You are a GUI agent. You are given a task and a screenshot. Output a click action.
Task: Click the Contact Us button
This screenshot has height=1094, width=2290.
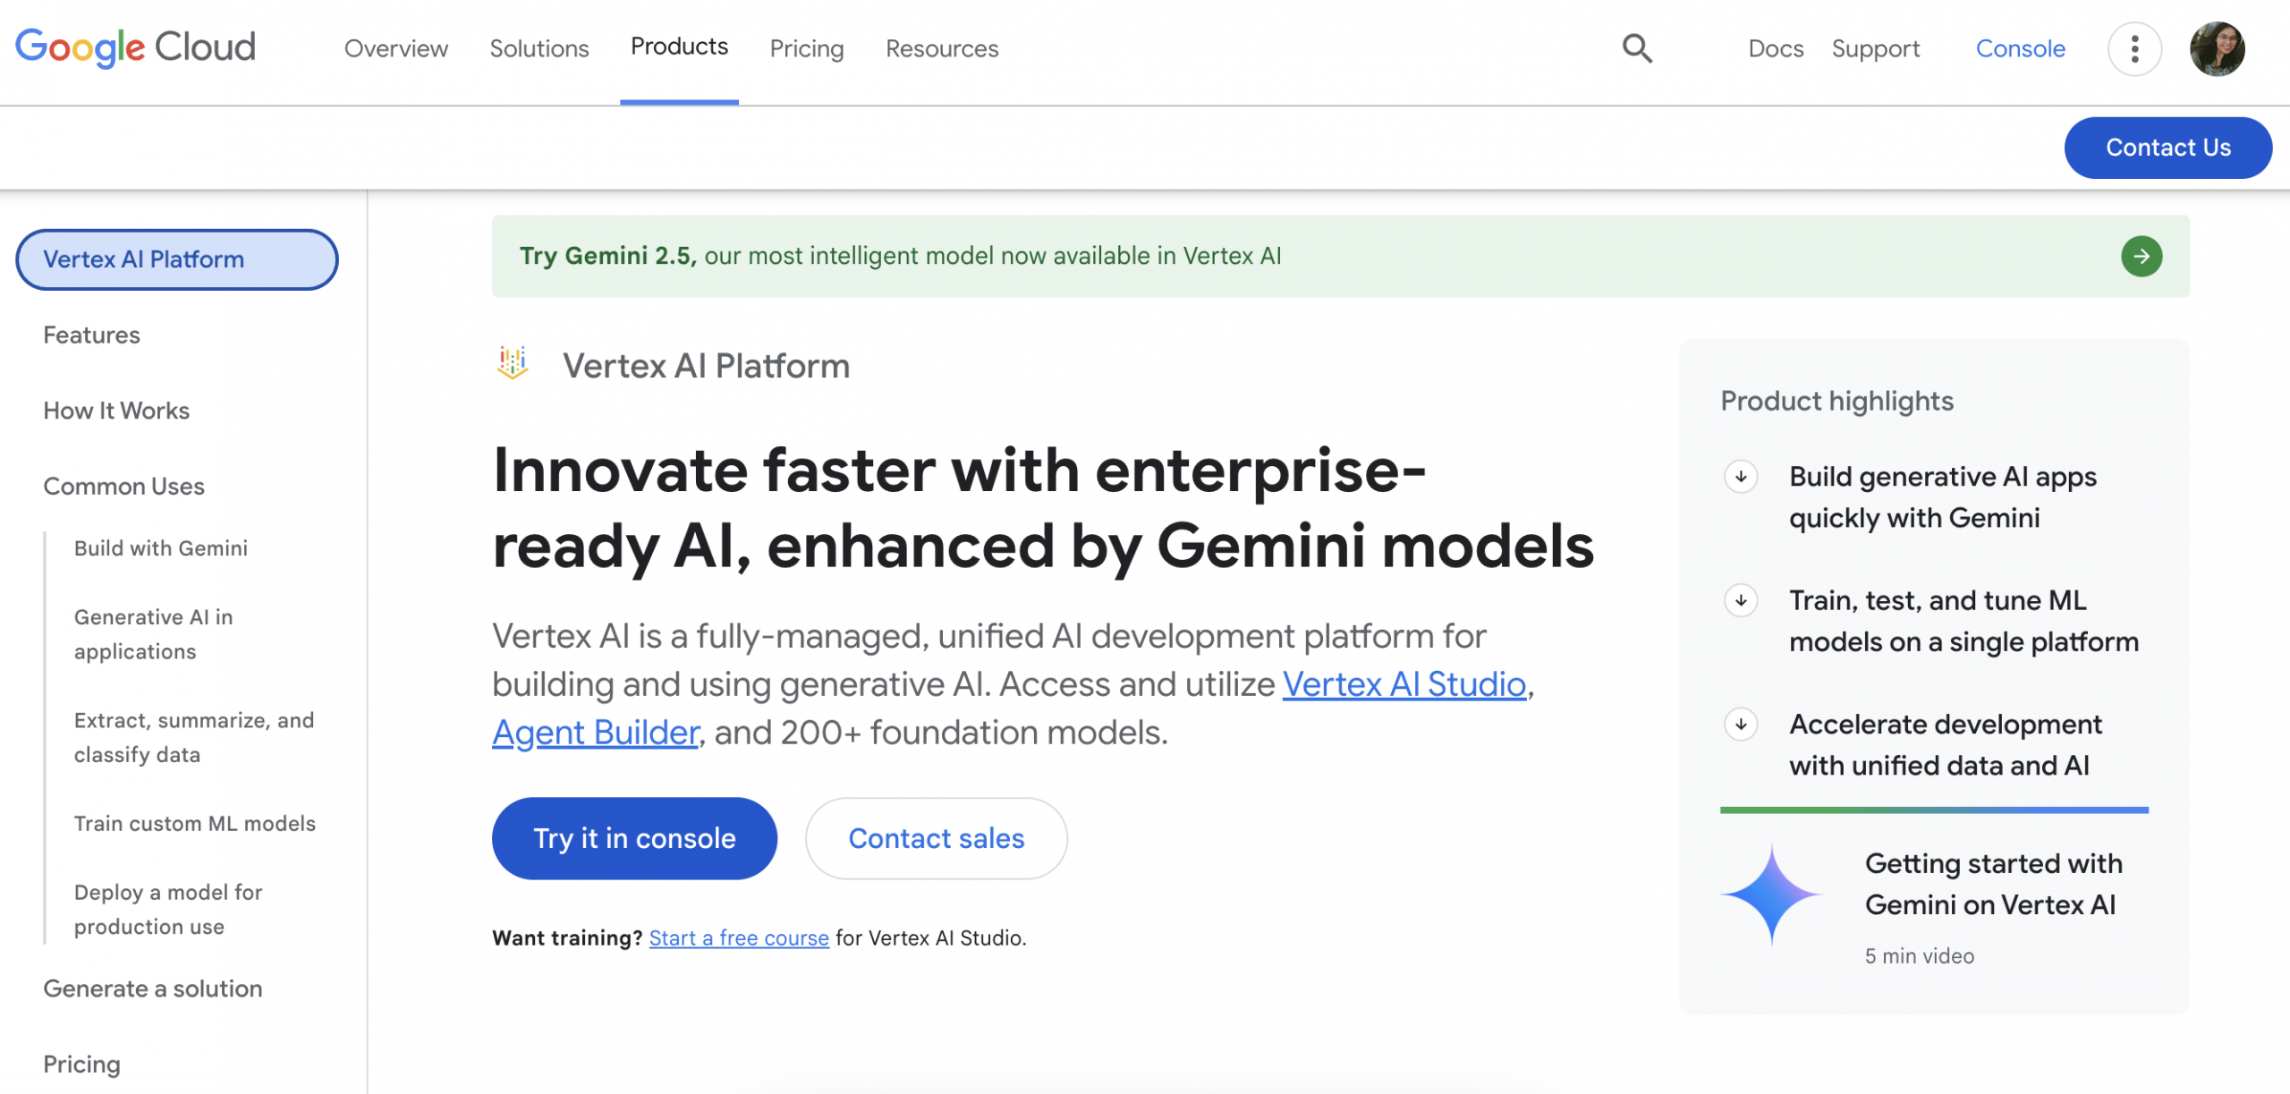[2167, 147]
